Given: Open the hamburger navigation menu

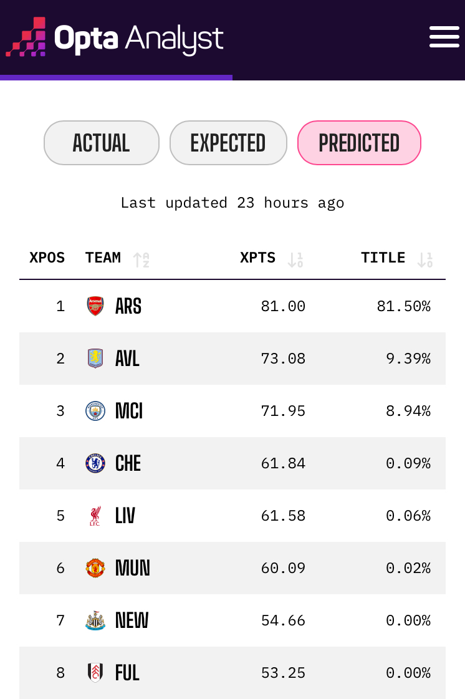Looking at the screenshot, I should pos(444,37).
